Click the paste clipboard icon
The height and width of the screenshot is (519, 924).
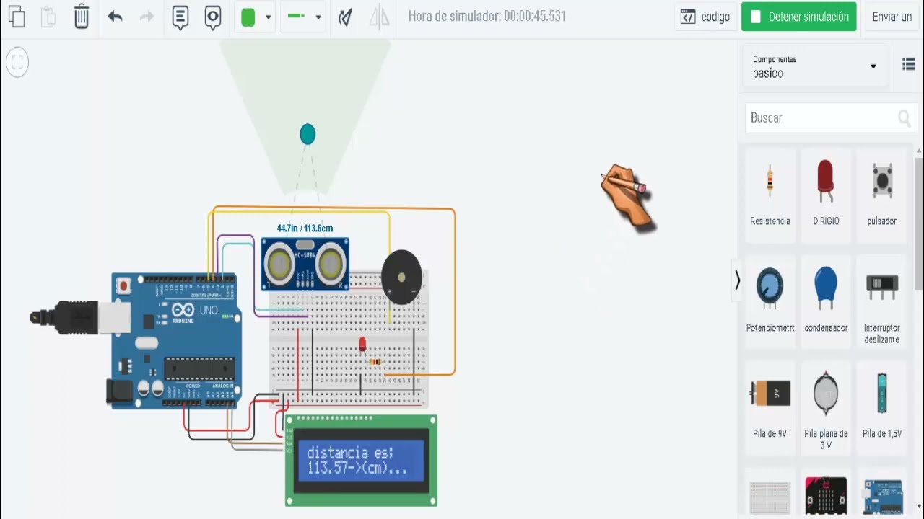48,16
